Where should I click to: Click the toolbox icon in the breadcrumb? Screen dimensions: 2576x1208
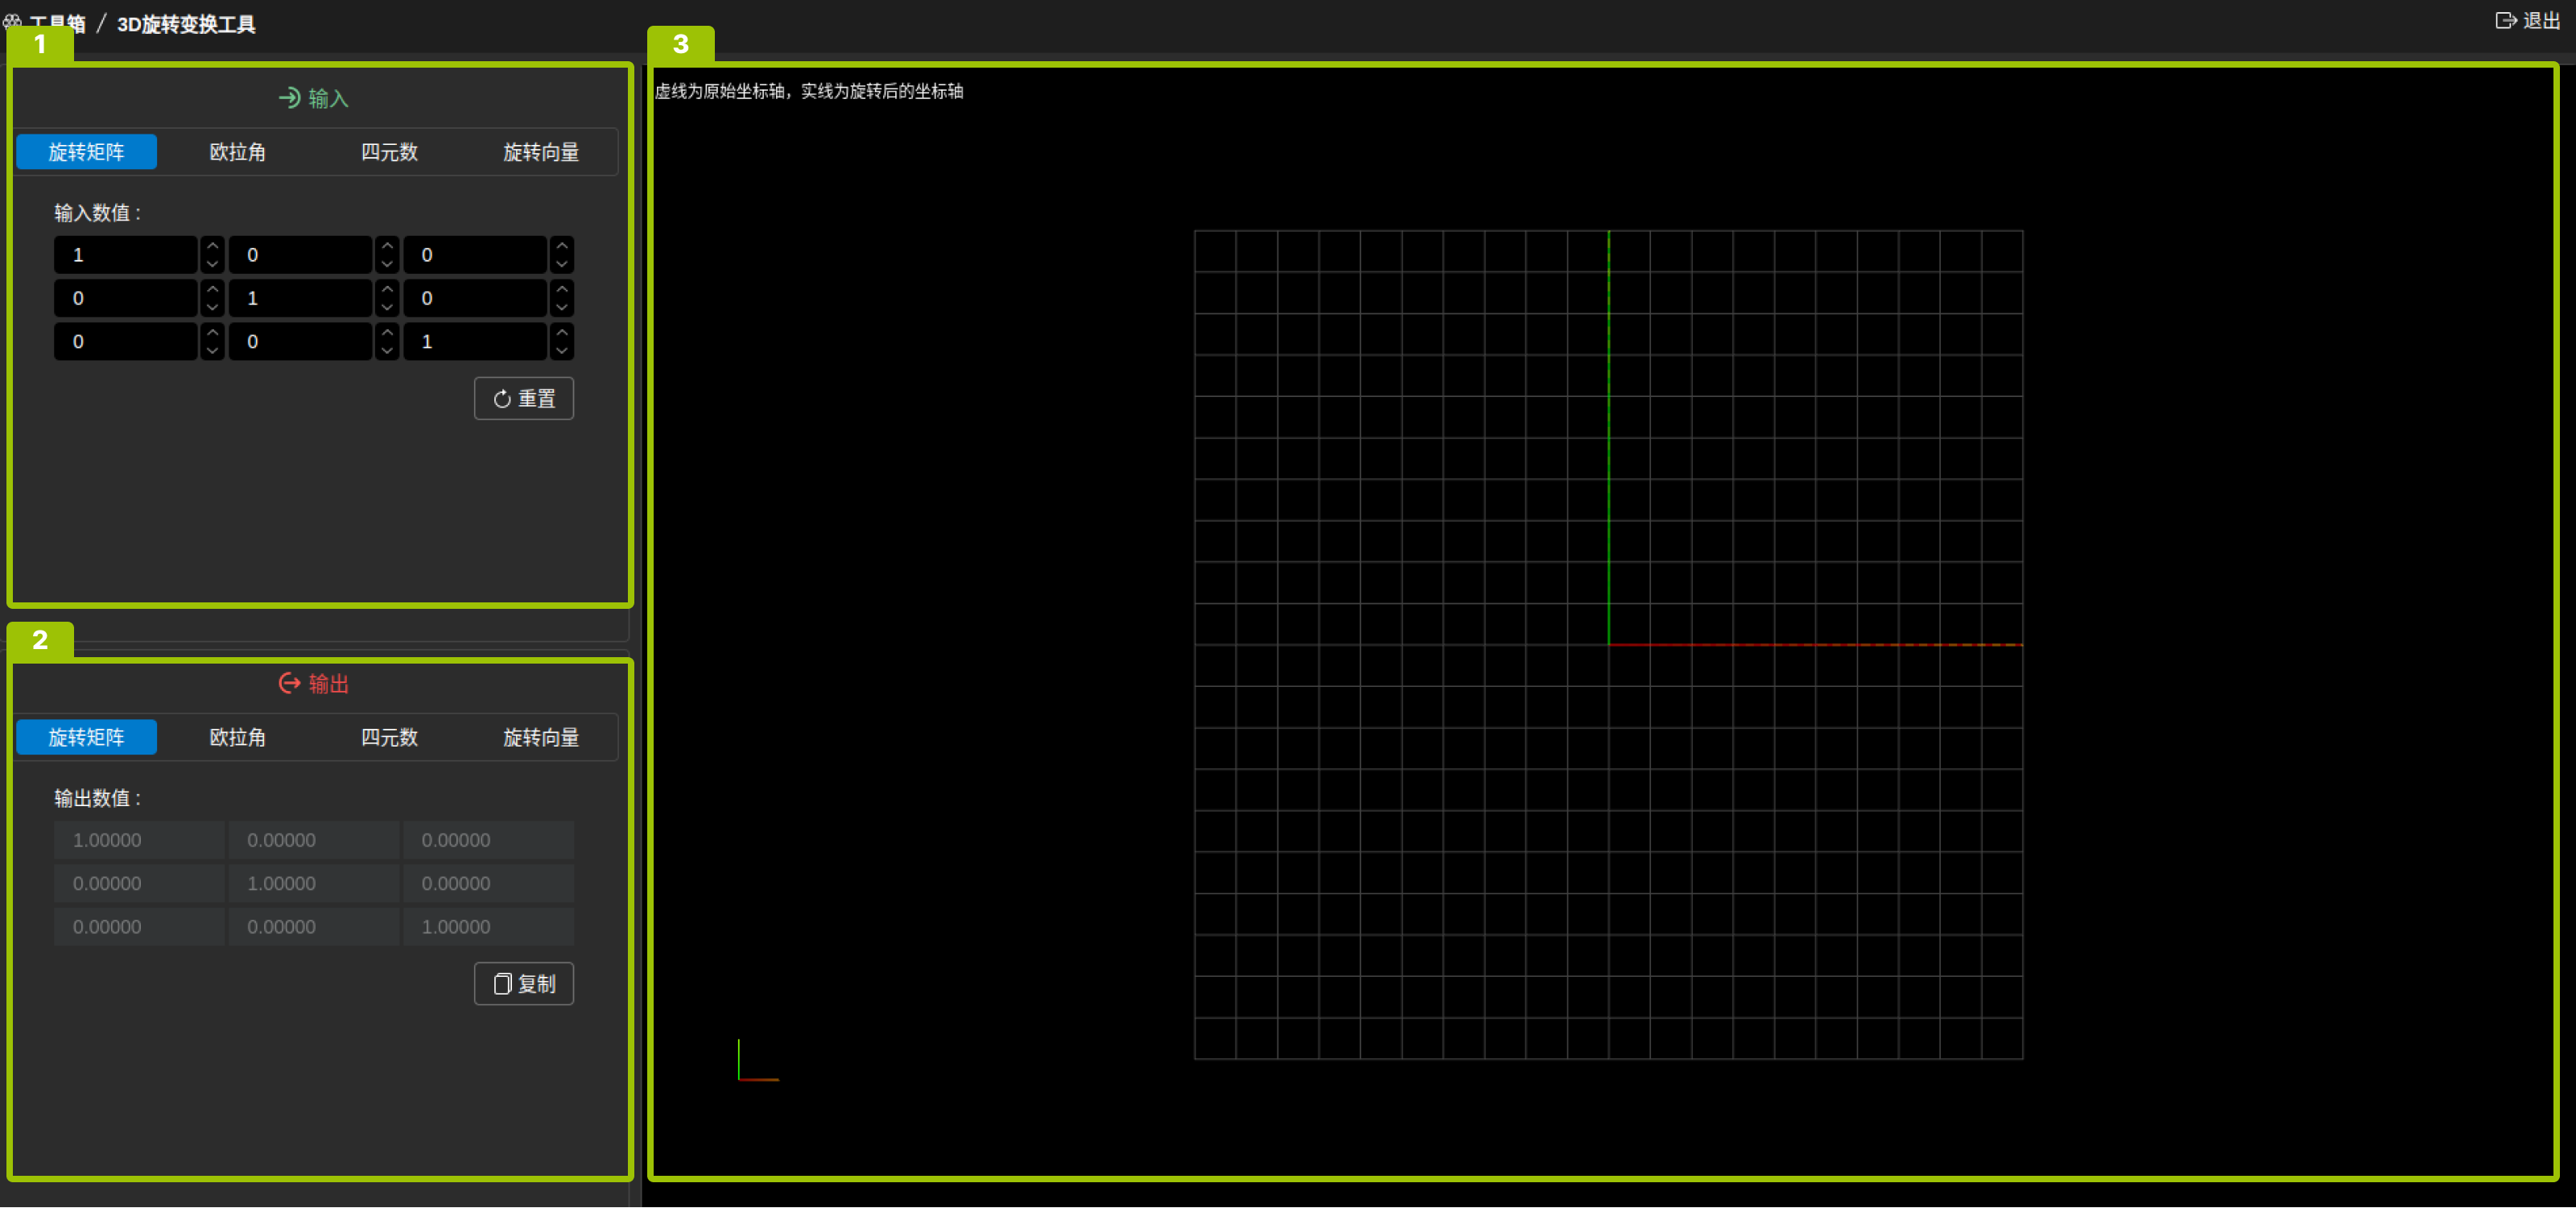click(12, 21)
